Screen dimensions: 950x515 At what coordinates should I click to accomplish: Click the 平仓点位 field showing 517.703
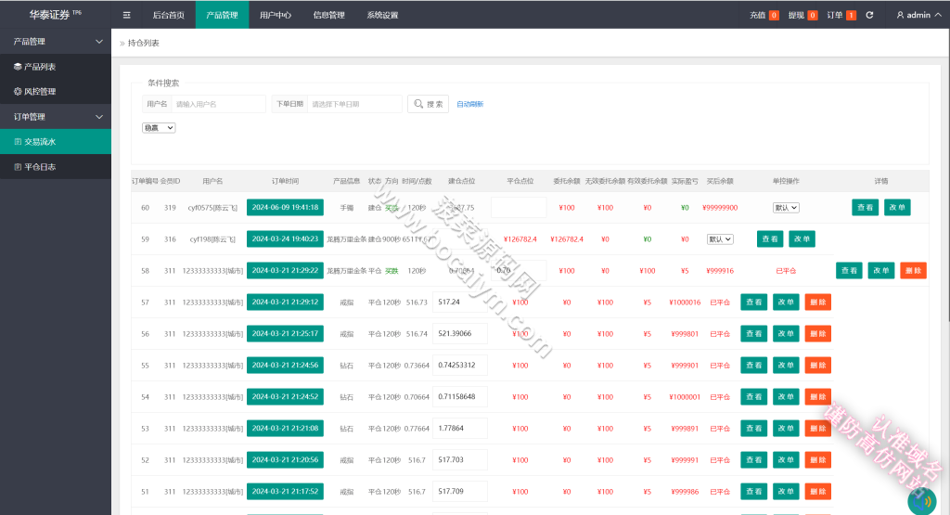coord(460,460)
